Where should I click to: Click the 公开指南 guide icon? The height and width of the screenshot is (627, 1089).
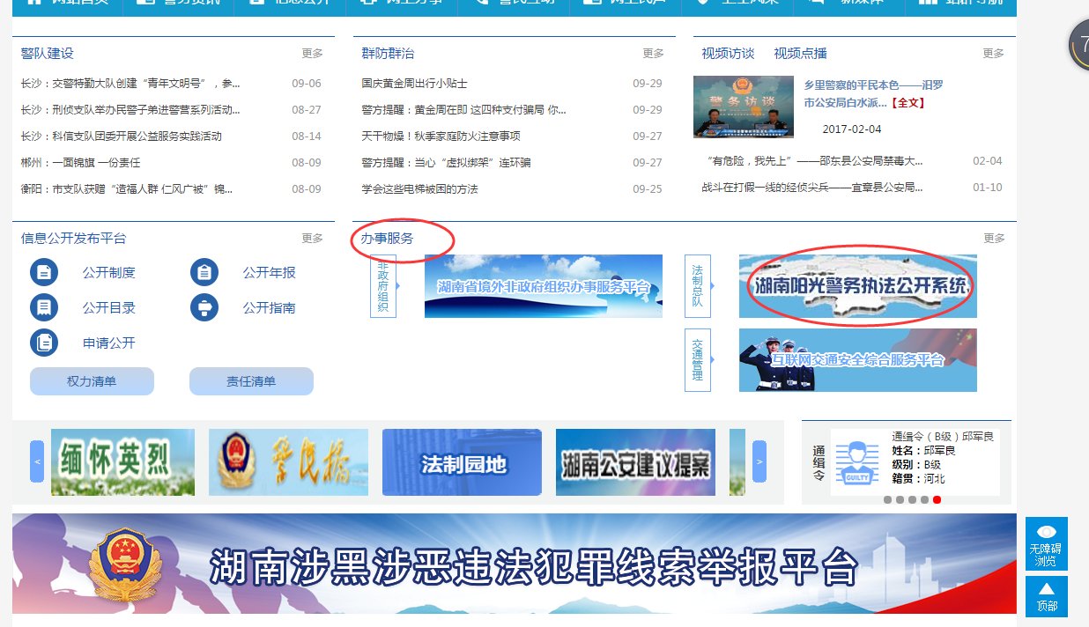point(204,306)
